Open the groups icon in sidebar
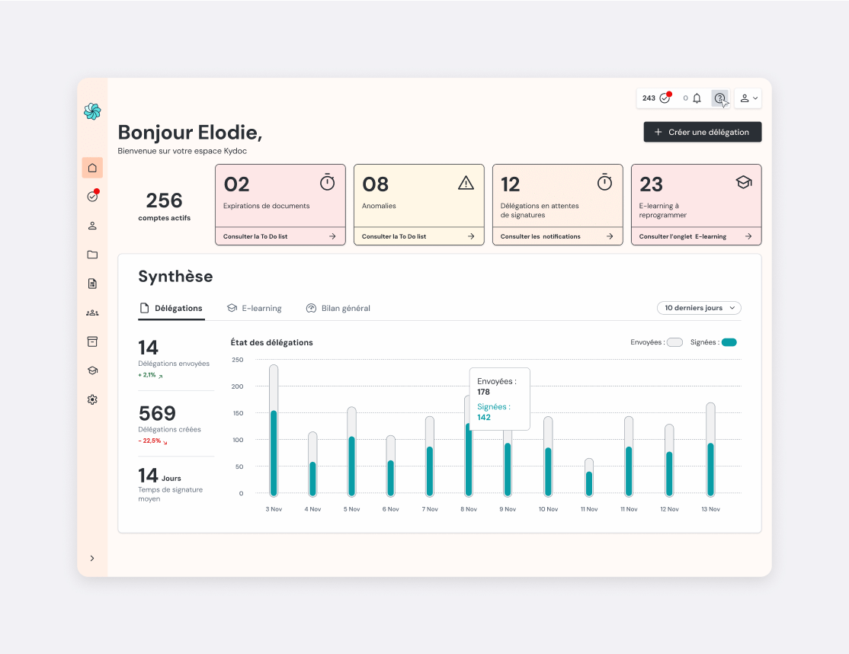849x654 pixels. [92, 313]
